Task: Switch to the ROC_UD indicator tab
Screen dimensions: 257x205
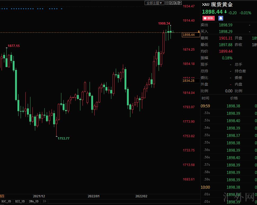Action: click(x=6, y=201)
